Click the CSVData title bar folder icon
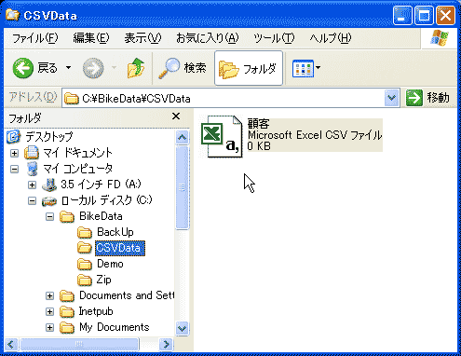This screenshot has width=461, height=356. [x=13, y=15]
